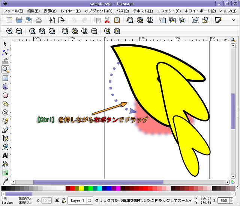Click the Open document folder button
The image size is (240, 206).
tap(19, 20)
